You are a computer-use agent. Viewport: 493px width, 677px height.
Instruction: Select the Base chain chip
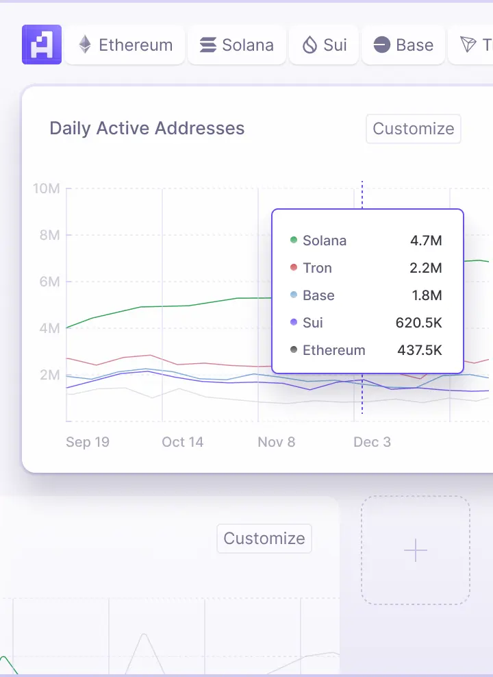pyautogui.click(x=403, y=45)
